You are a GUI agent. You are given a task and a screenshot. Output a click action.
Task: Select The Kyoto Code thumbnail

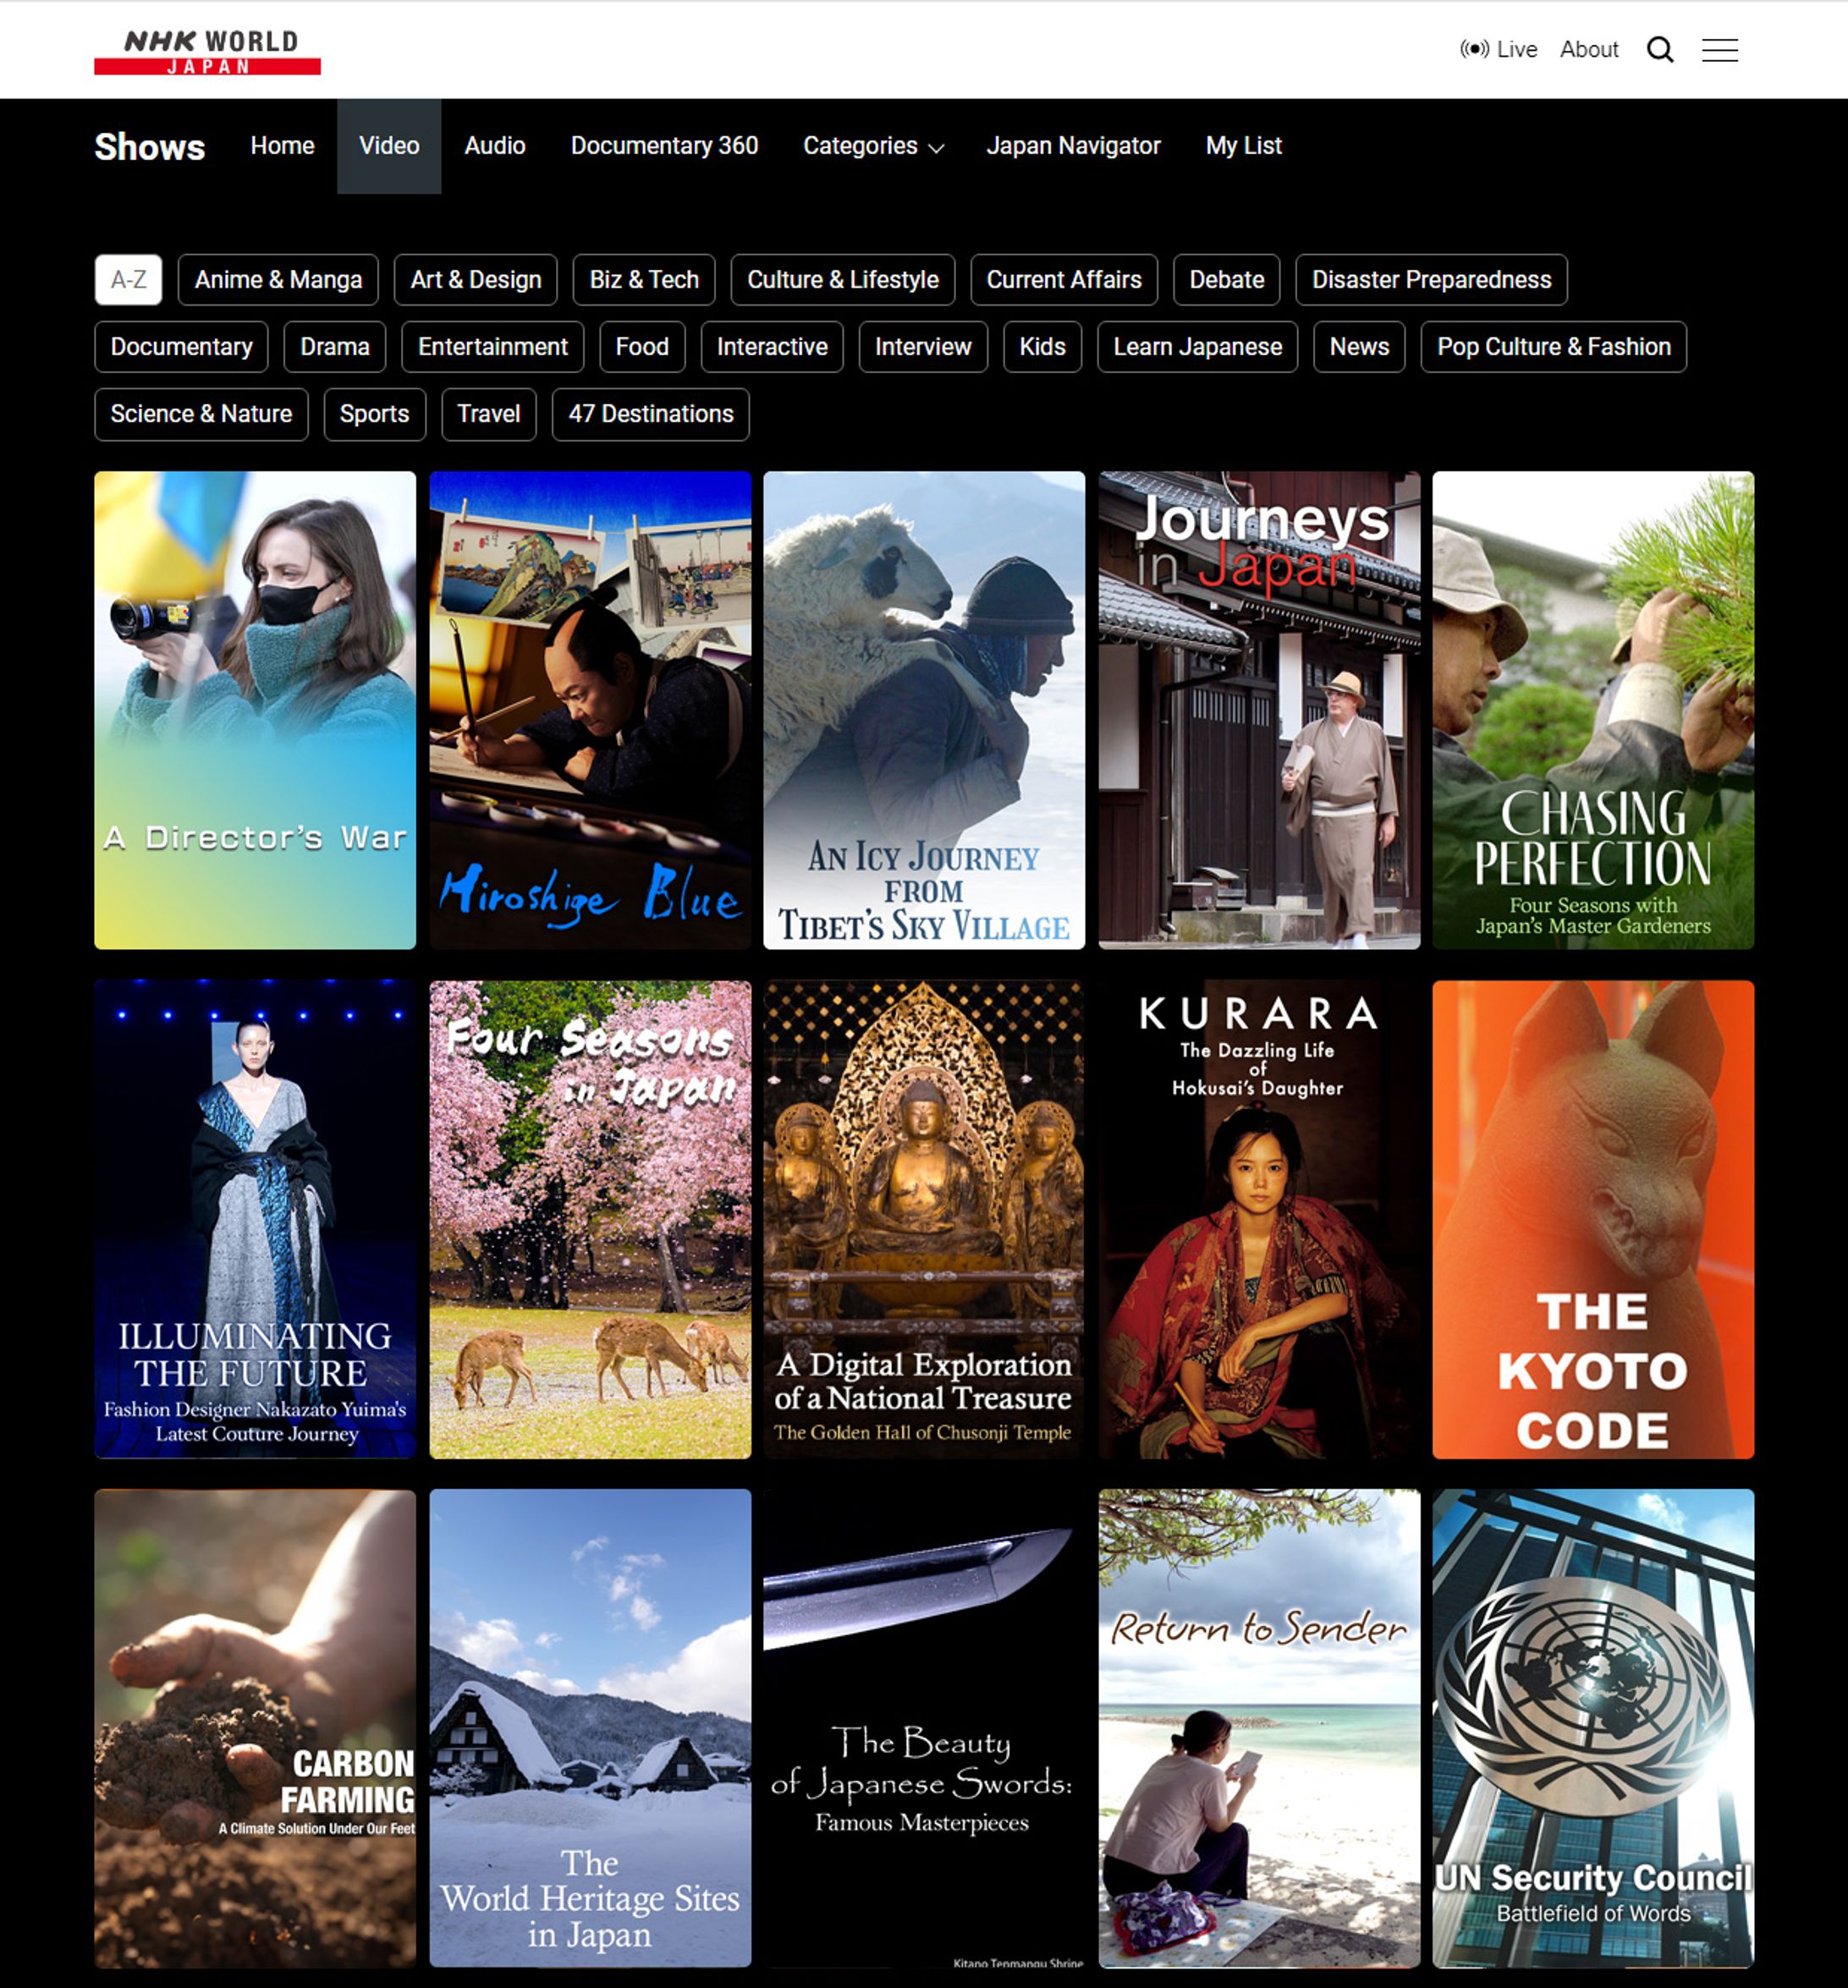point(1592,1219)
